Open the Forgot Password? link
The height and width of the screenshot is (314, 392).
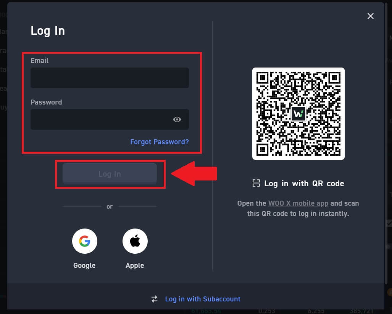click(x=159, y=142)
